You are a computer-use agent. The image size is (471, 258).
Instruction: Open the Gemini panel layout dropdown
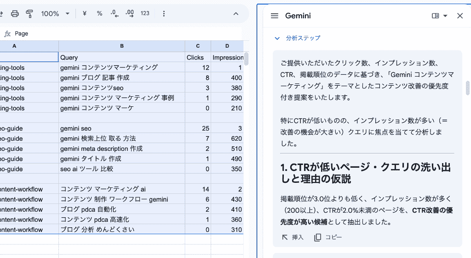tap(439, 16)
